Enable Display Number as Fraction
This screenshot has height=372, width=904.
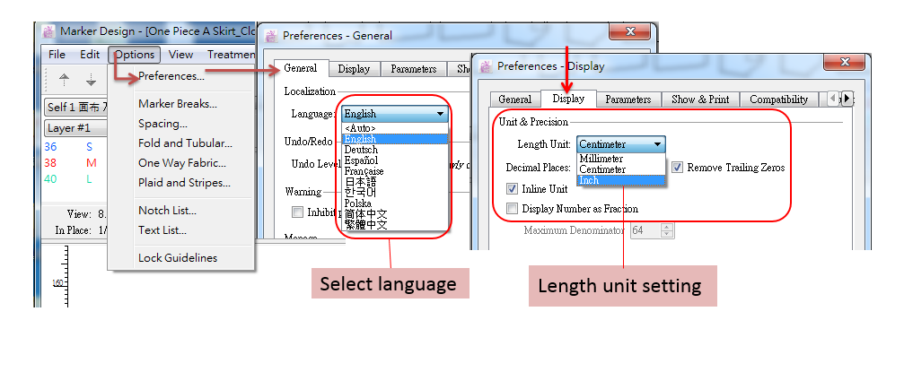[513, 209]
